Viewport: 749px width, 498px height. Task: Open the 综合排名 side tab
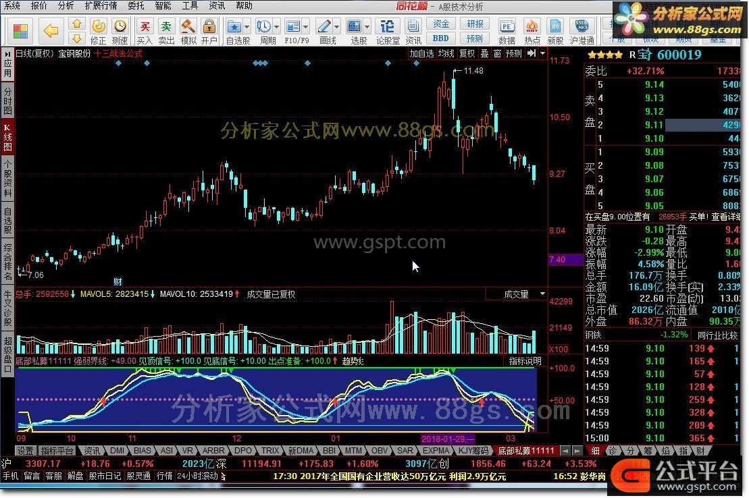pyautogui.click(x=7, y=262)
